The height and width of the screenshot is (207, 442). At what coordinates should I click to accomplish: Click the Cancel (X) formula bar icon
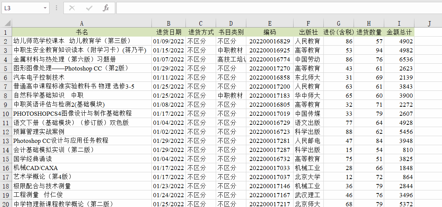coord(72,8)
